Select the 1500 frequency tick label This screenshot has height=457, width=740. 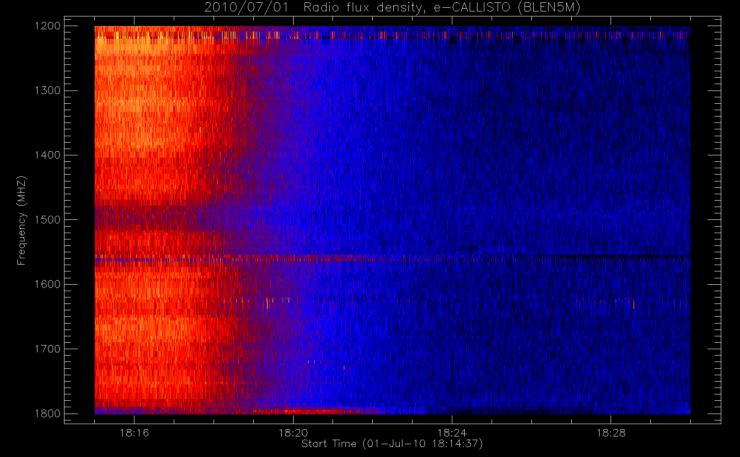[x=48, y=220]
